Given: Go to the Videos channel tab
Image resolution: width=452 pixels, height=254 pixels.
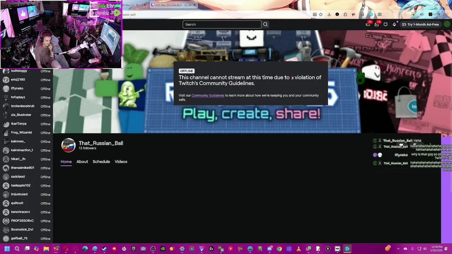Looking at the screenshot, I should (121, 162).
